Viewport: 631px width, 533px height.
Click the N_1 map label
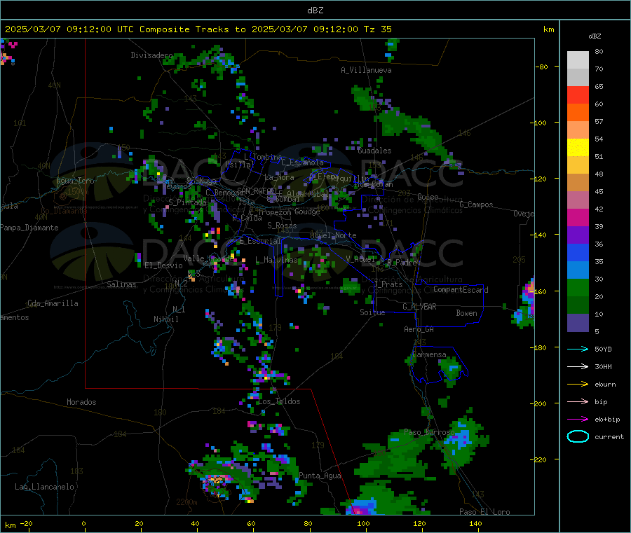click(179, 310)
